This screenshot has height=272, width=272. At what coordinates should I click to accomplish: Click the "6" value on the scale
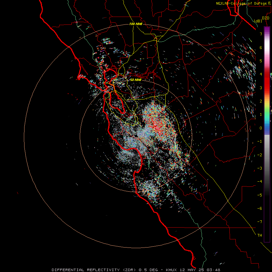click(261, 47)
